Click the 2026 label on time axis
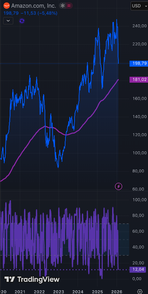The height and width of the screenshot is (294, 148). click(x=117, y=292)
